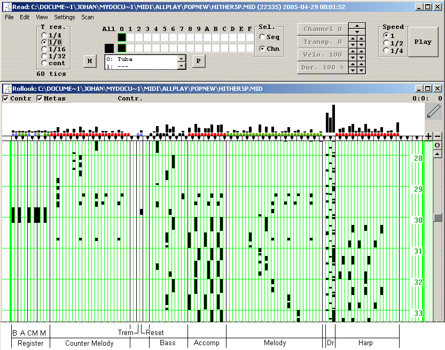
Task: Click the plus zoom icon beside the ruler
Action: pos(428,136)
